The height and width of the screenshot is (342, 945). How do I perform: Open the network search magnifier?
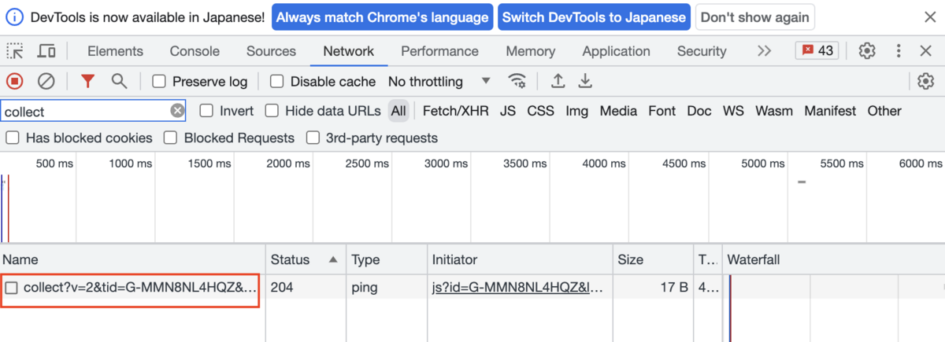(x=119, y=81)
